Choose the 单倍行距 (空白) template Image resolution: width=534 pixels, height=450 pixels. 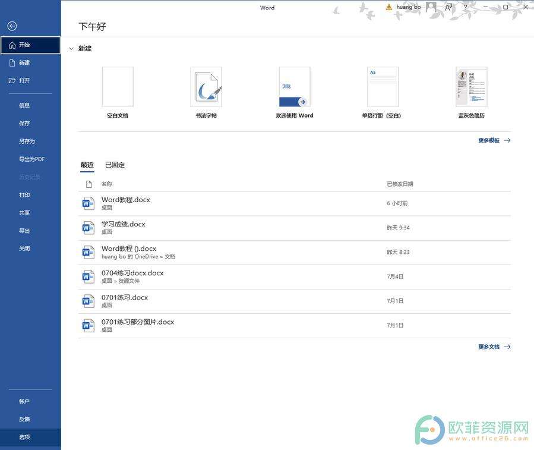coord(383,87)
